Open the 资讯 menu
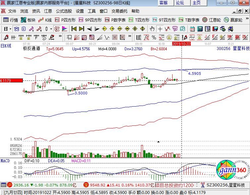This screenshot has width=250, height=195. [x=36, y=11]
